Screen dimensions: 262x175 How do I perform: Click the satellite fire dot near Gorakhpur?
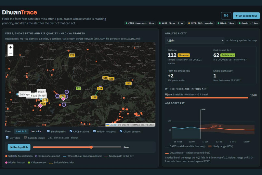(x=135, y=48)
